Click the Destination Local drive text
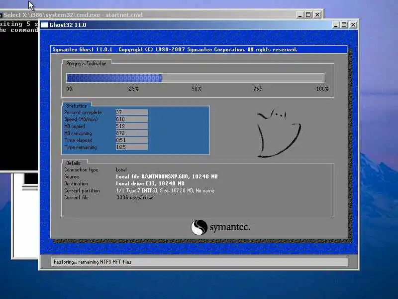 [x=150, y=183]
